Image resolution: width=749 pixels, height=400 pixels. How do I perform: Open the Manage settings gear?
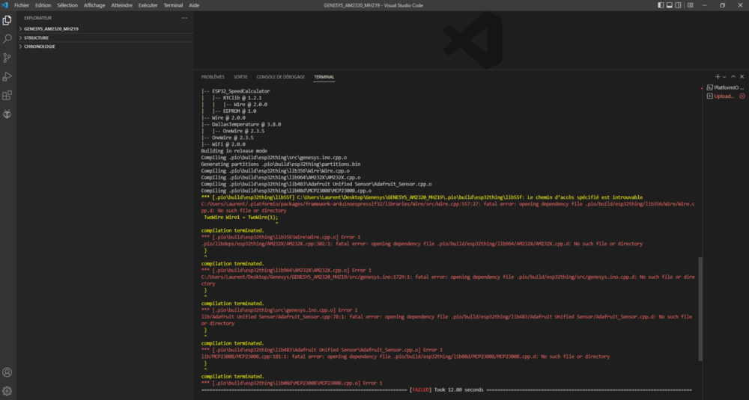(x=7, y=391)
